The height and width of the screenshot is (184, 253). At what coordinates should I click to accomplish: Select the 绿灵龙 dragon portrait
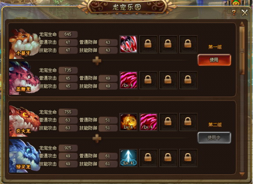pos(24,156)
